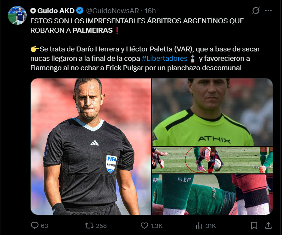Open the referee in black photo
282x235 pixels.
point(91,146)
